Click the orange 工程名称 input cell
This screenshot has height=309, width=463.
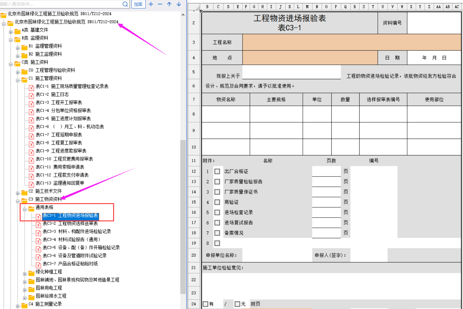(352, 42)
